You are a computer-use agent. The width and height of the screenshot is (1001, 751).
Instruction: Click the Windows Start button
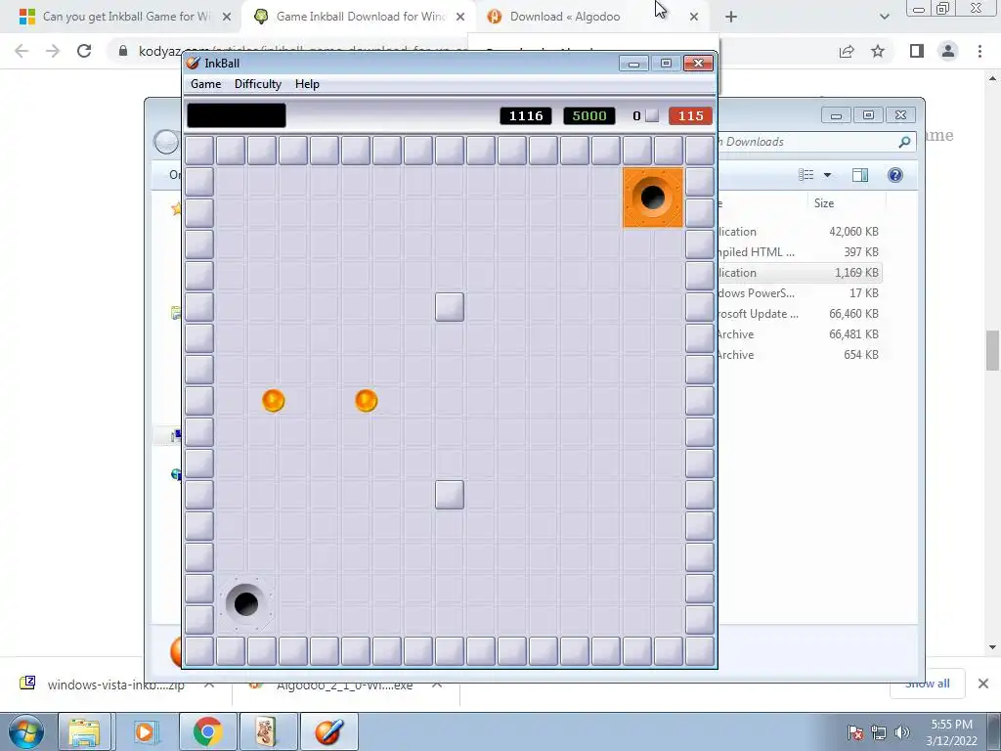pos(25,731)
